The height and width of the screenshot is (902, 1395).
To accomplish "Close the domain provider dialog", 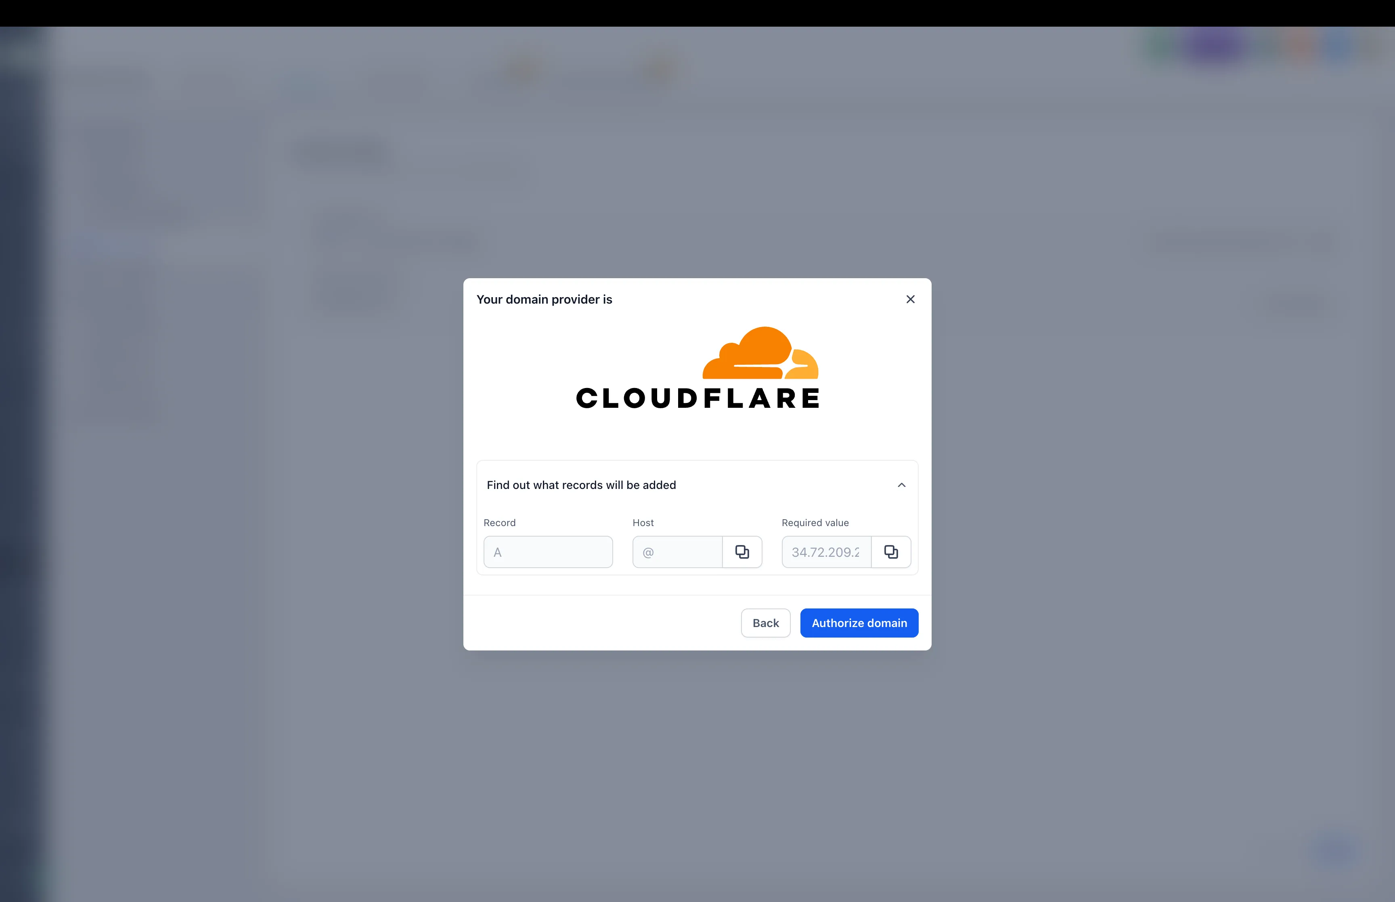I will click(x=910, y=299).
